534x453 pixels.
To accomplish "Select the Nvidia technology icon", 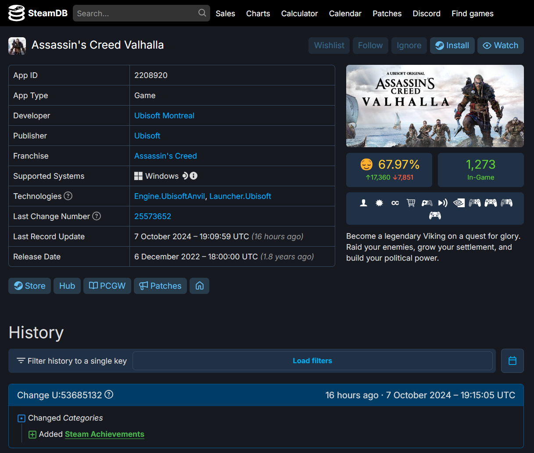I will click(x=459, y=202).
